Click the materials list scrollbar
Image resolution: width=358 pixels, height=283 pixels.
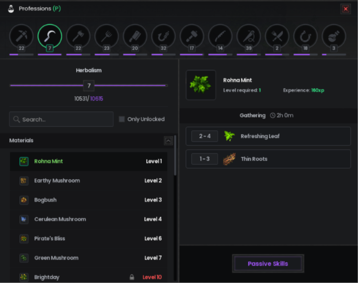[175, 155]
